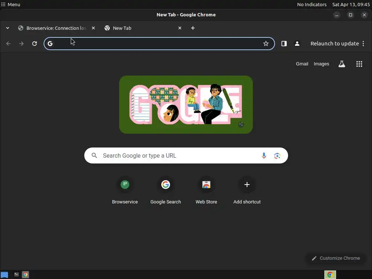Image resolution: width=372 pixels, height=279 pixels.
Task: Open the profile avatar menu
Action: pyautogui.click(x=297, y=44)
